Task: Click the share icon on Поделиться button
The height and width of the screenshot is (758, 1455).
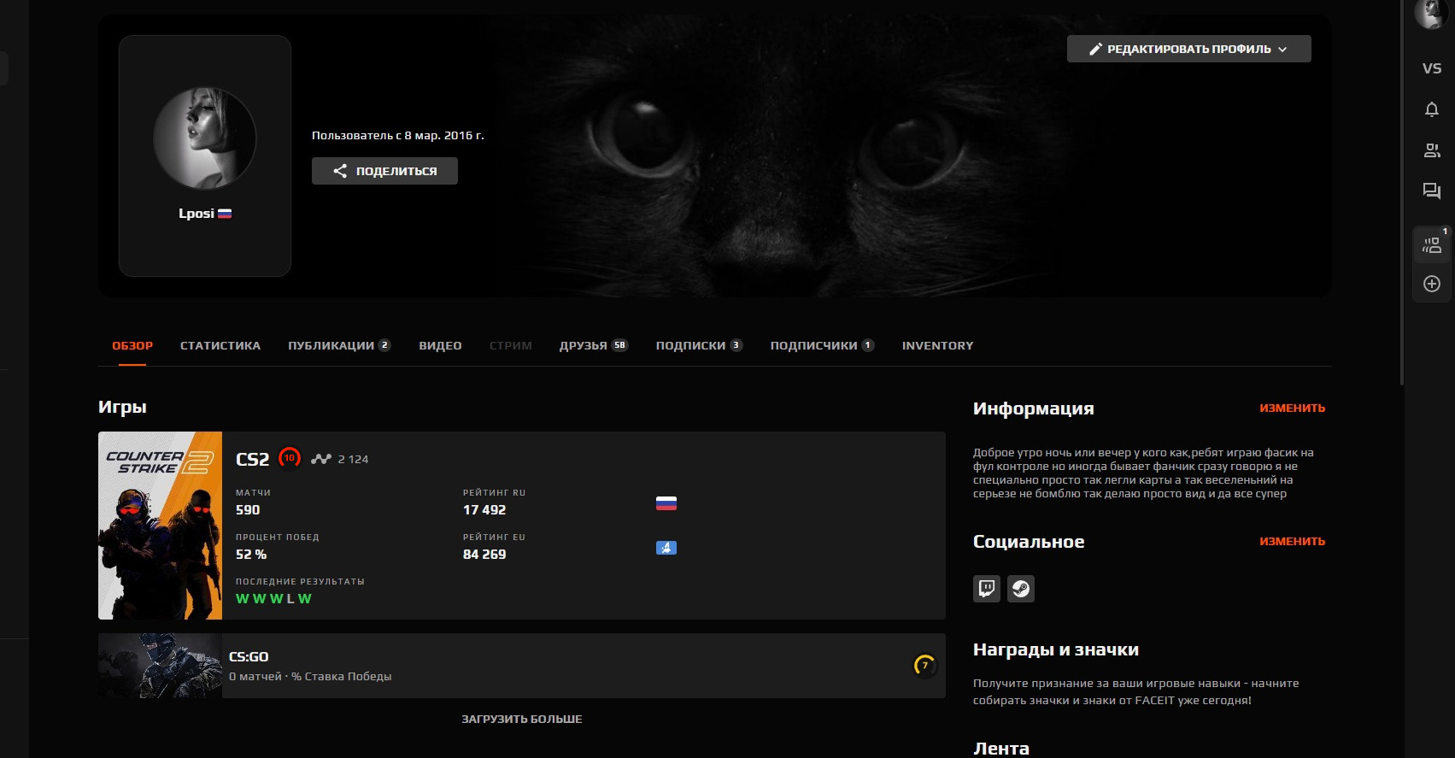Action: (340, 171)
